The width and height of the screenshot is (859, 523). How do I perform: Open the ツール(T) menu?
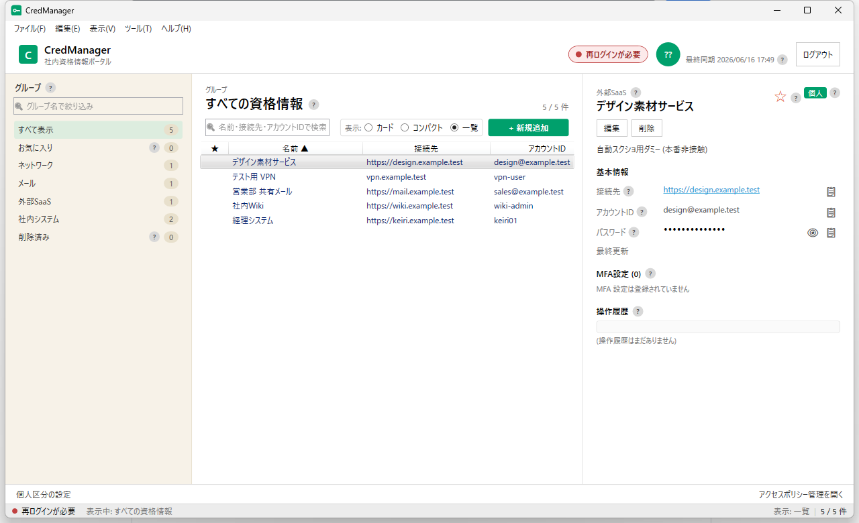coord(138,29)
